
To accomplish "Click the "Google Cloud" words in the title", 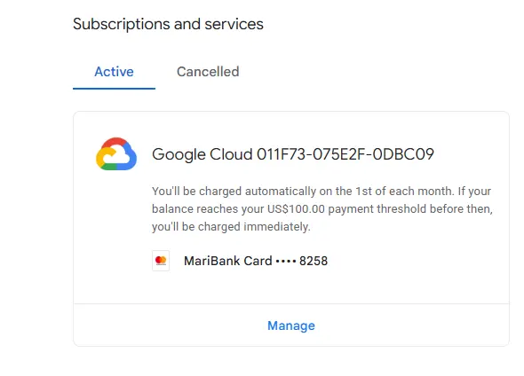I will (202, 154).
